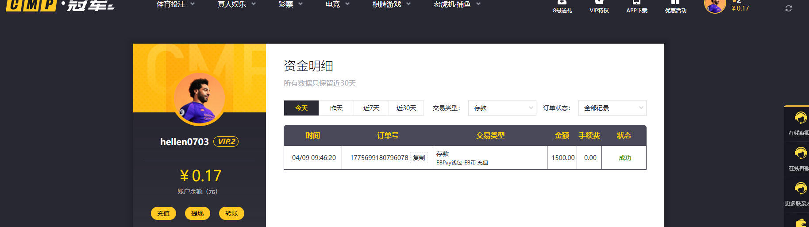Click the user avatar in header

coord(715,6)
